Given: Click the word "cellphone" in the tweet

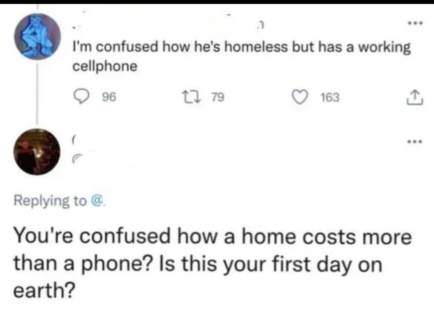Looking at the screenshot, I should pyautogui.click(x=105, y=66).
